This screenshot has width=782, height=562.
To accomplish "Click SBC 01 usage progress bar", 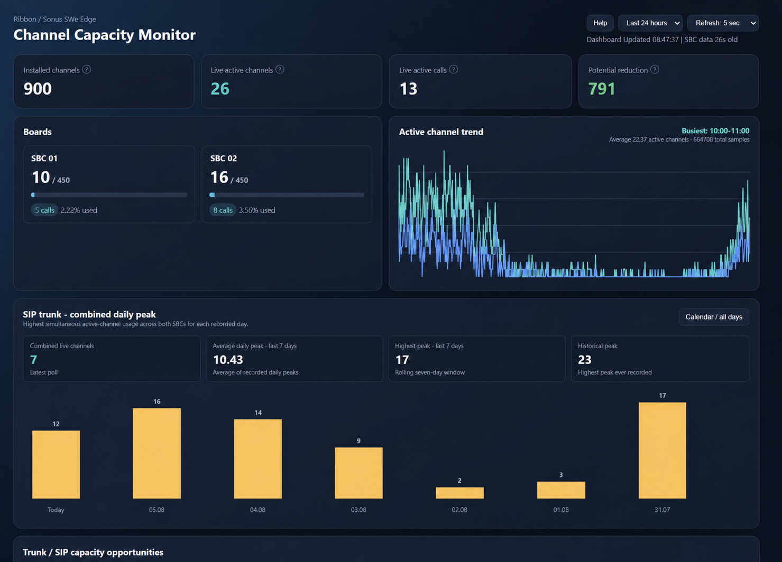I will (109, 195).
